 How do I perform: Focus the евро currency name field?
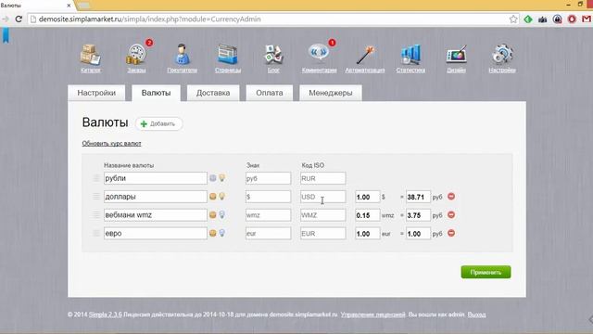(x=156, y=233)
